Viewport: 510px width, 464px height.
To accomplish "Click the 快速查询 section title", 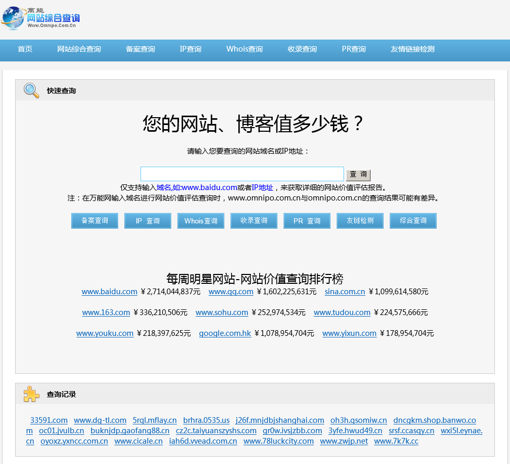I will [61, 91].
